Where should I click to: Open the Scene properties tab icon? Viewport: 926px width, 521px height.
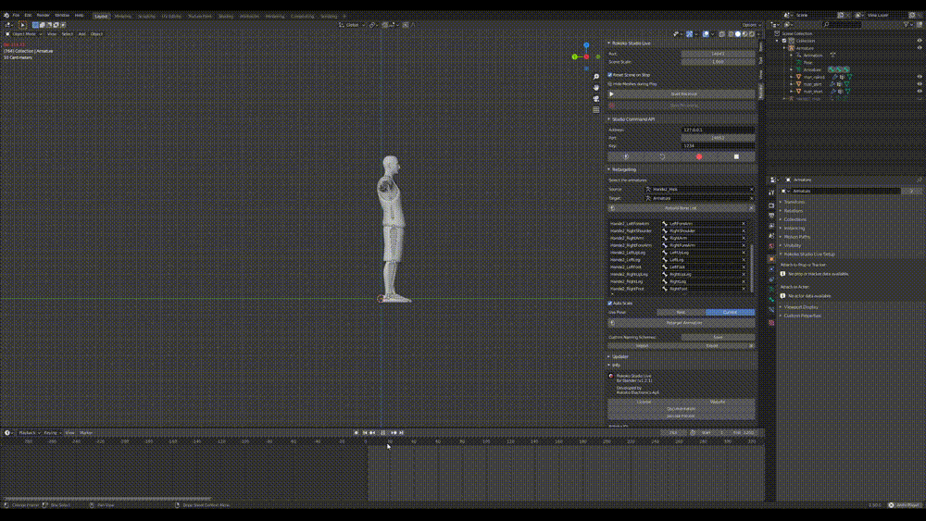(x=771, y=235)
